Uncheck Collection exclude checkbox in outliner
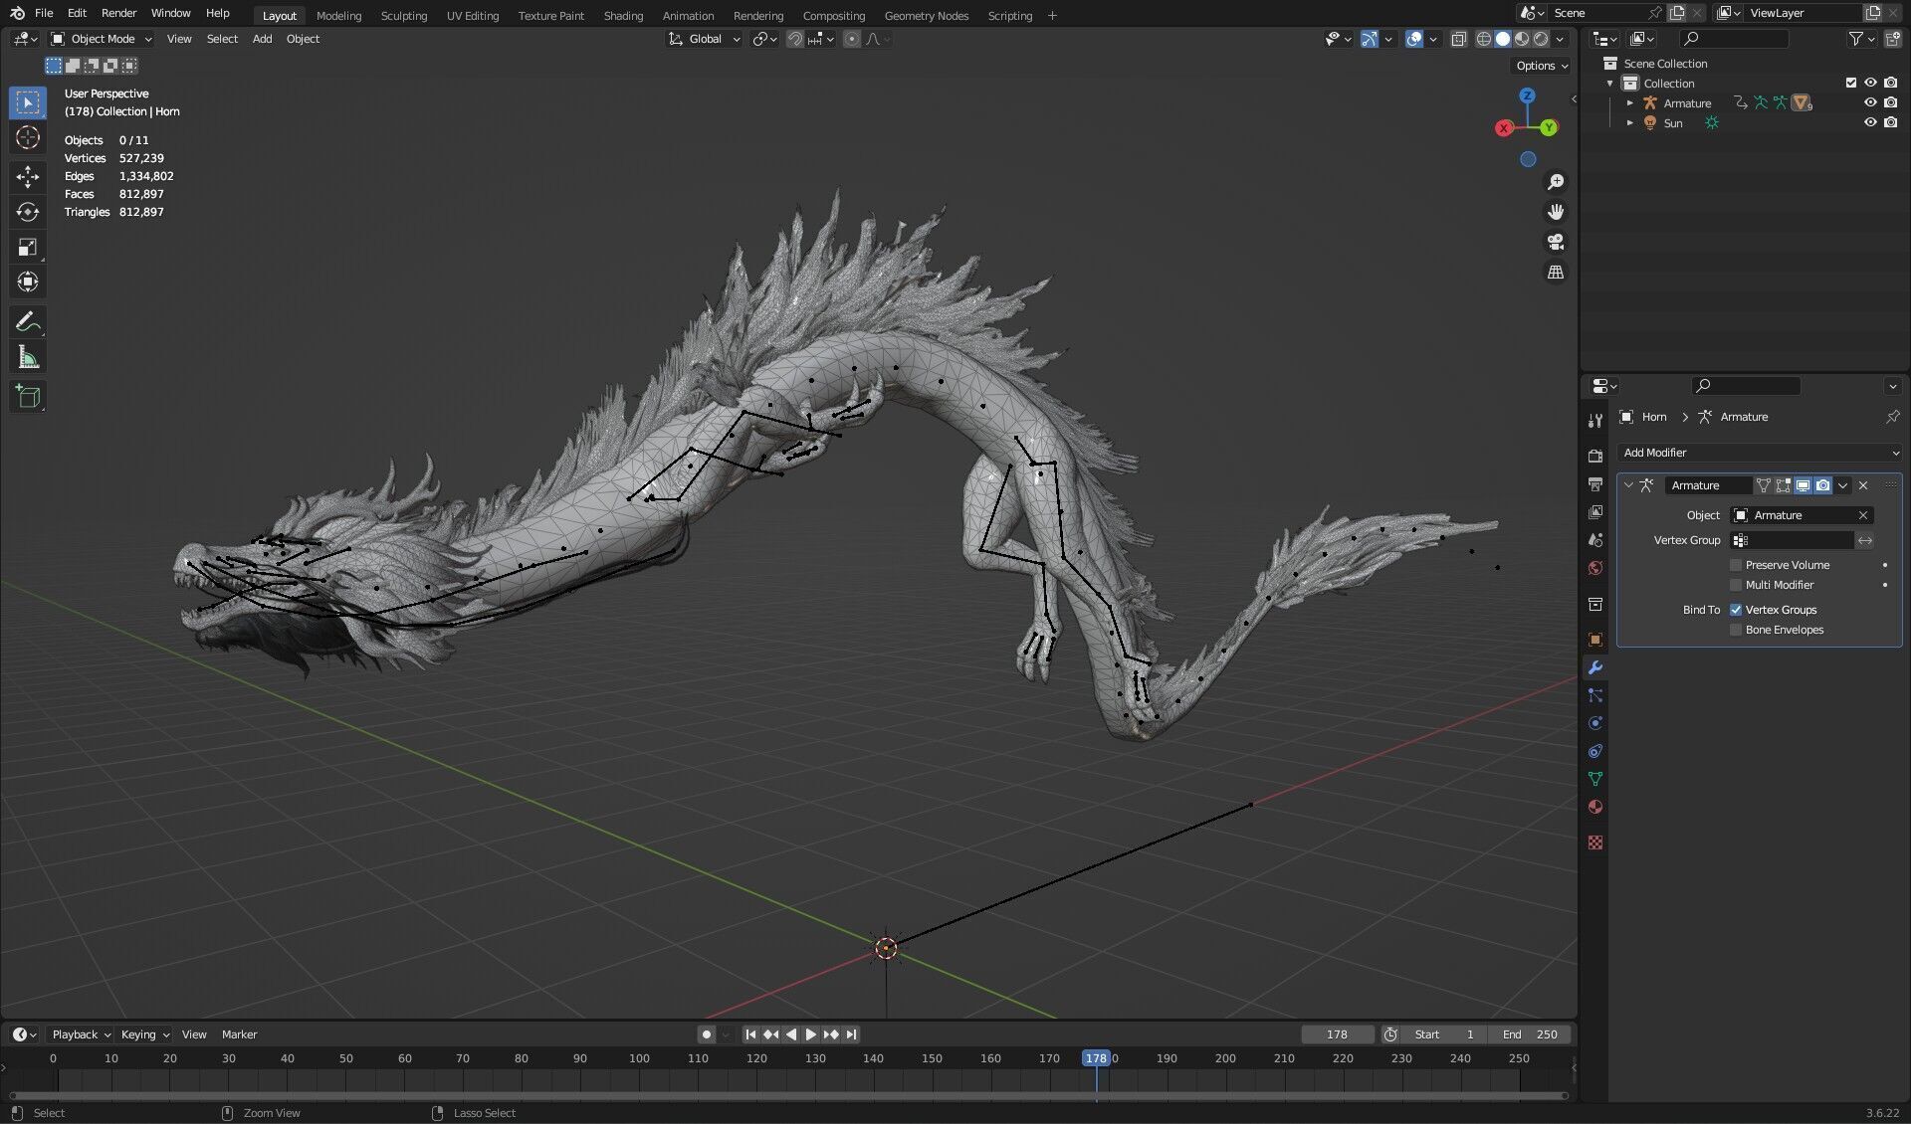1911x1124 pixels. [x=1850, y=83]
